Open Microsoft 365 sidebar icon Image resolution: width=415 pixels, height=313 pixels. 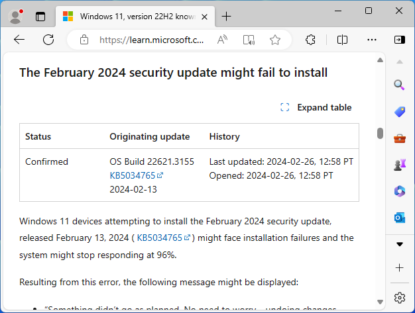(399, 191)
